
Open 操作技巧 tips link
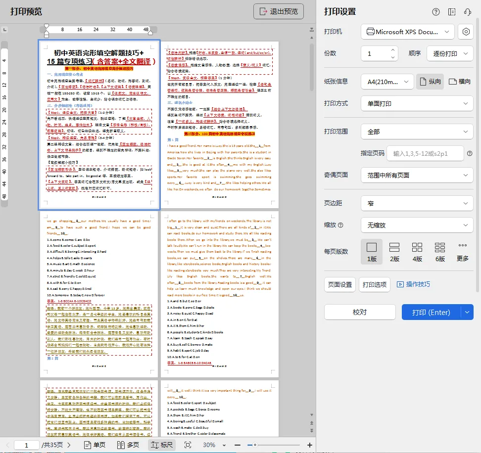413,284
